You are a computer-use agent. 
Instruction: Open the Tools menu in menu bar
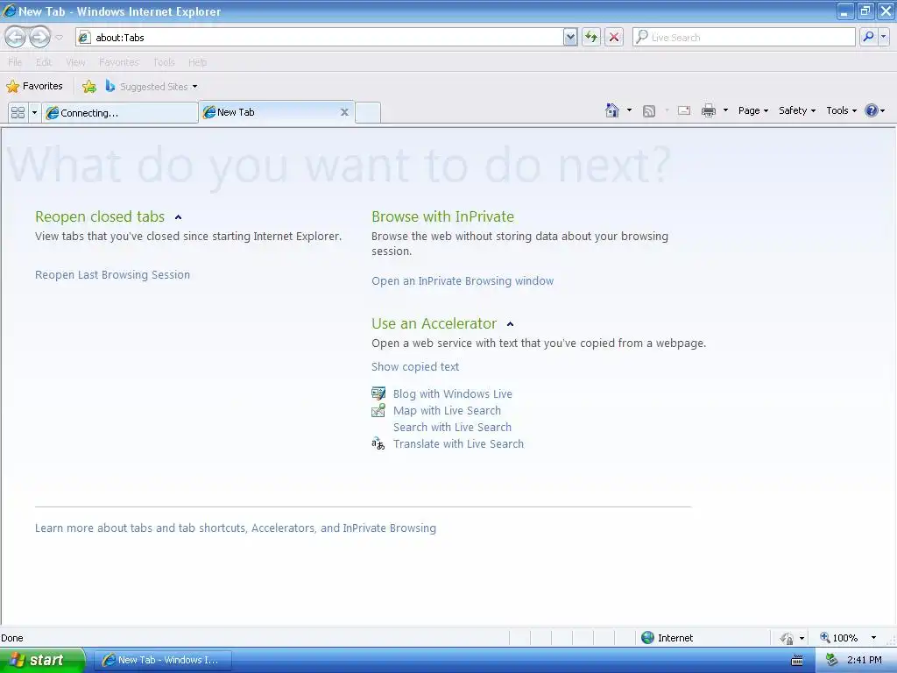(x=164, y=62)
